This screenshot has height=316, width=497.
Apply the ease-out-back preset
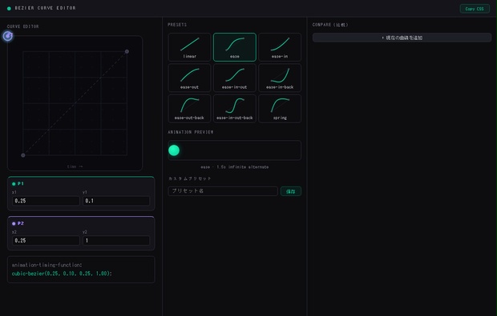tap(189, 109)
